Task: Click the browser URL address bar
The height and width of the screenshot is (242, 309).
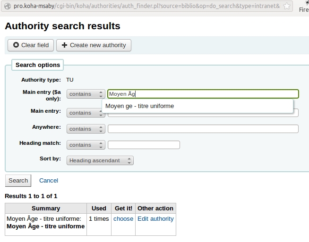Action: pyautogui.click(x=151, y=6)
